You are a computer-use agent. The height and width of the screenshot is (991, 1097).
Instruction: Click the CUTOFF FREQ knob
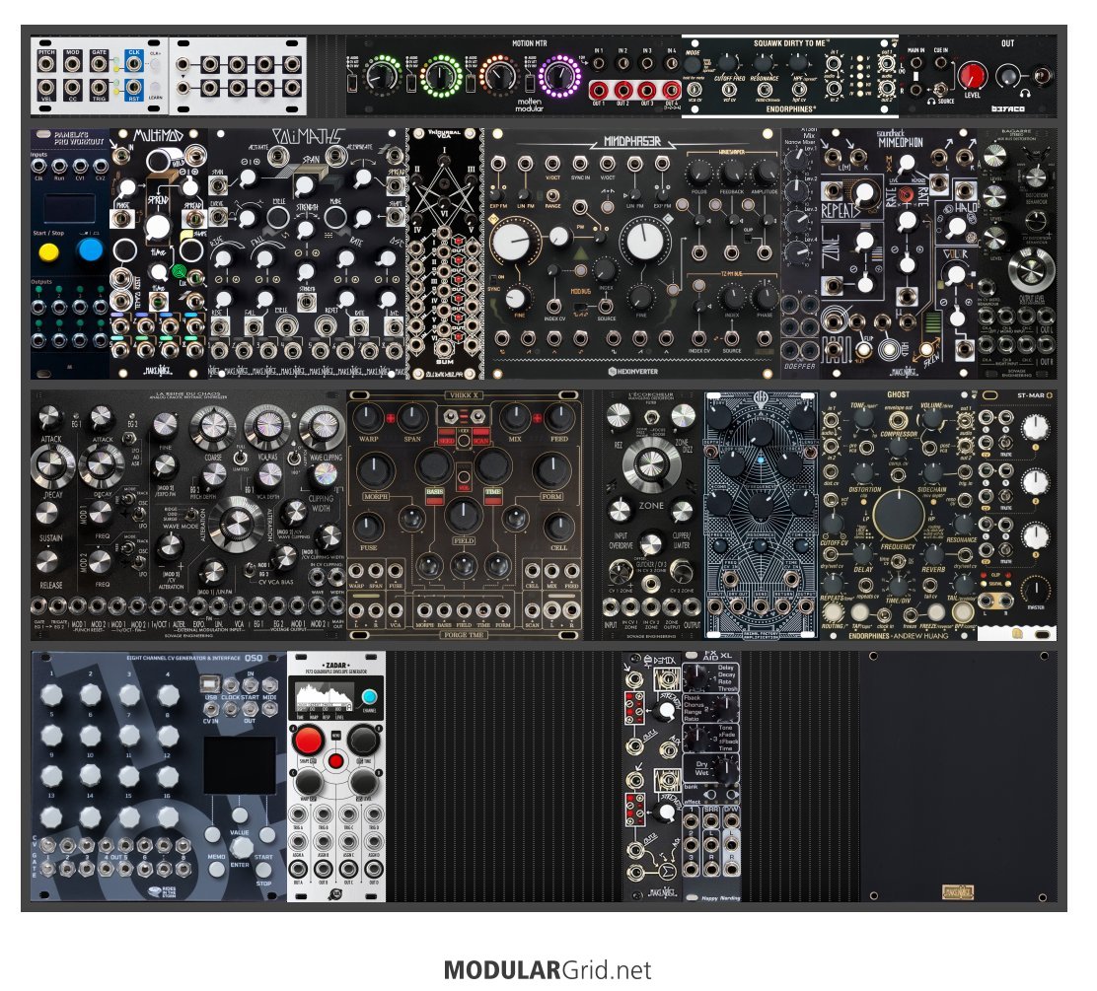point(729,64)
